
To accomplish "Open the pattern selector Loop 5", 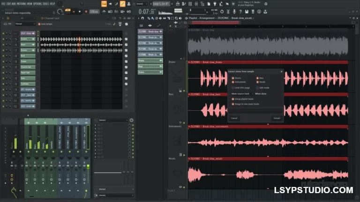I will click(161, 4).
